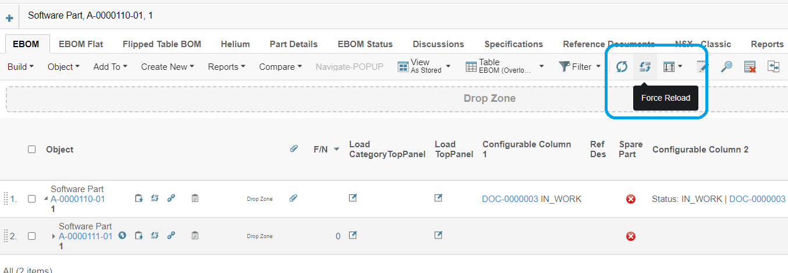The image size is (788, 273).
Task: Open the View As Stored dropdown
Action: pyautogui.click(x=424, y=66)
